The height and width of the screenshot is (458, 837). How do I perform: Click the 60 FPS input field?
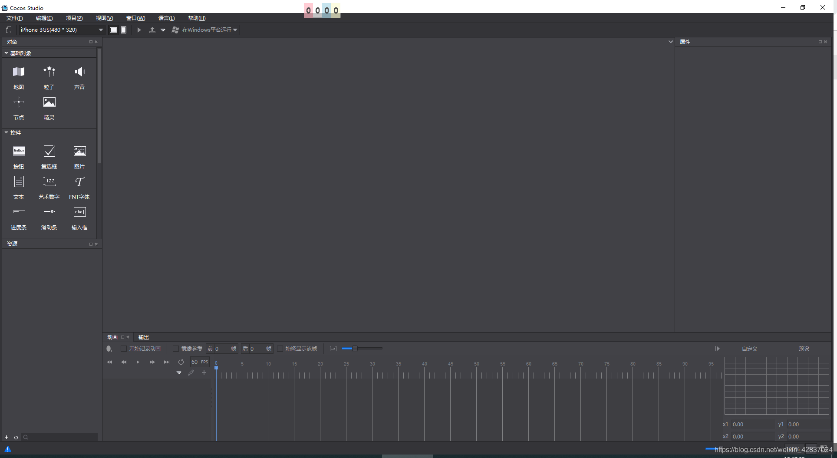pos(200,362)
